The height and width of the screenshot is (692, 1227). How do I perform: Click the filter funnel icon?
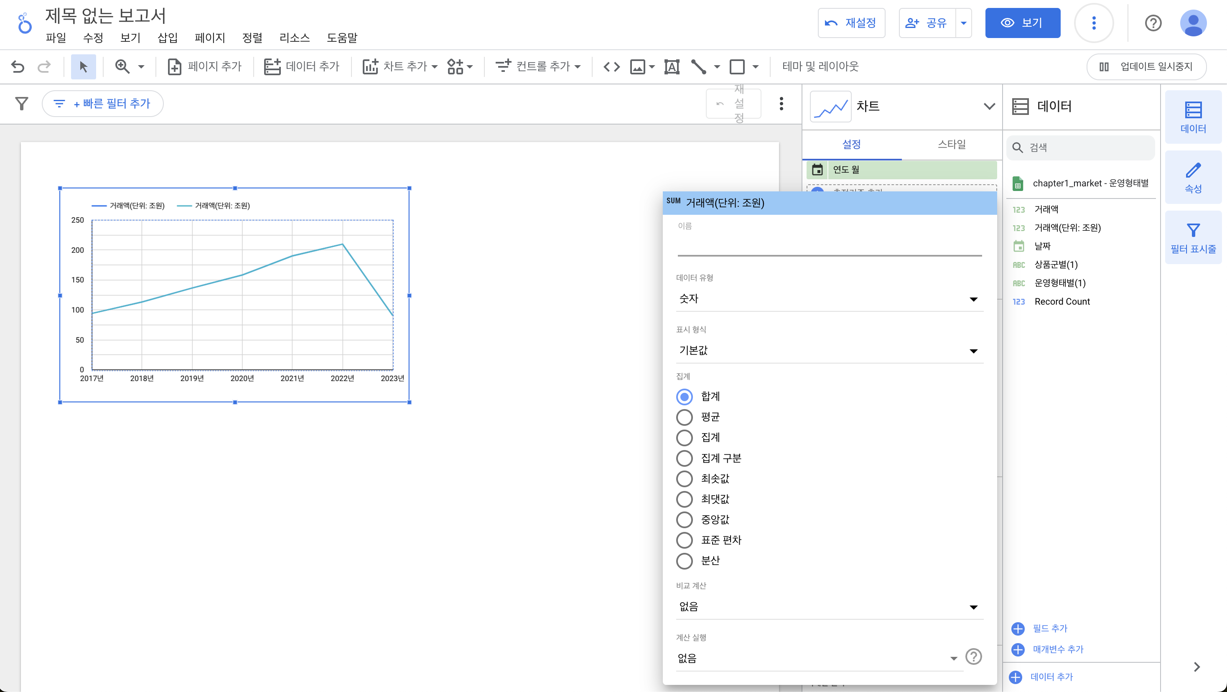click(x=21, y=103)
